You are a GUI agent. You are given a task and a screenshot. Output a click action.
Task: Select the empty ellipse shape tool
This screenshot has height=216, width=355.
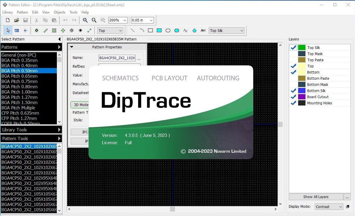(x=168, y=30)
